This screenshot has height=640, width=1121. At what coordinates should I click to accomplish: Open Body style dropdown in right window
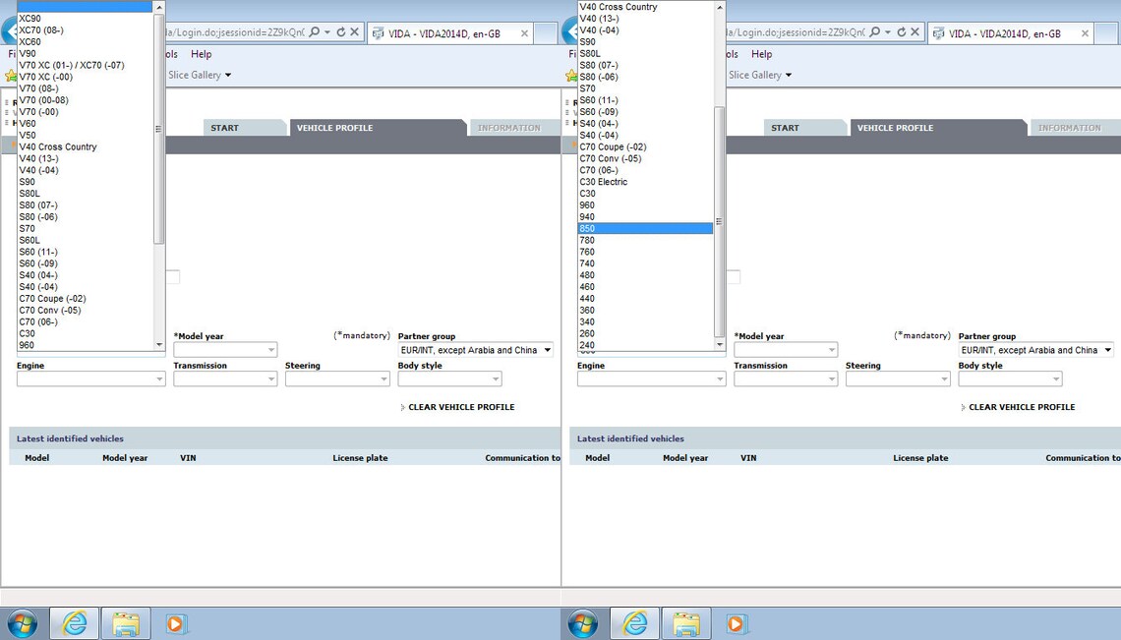pos(1010,379)
